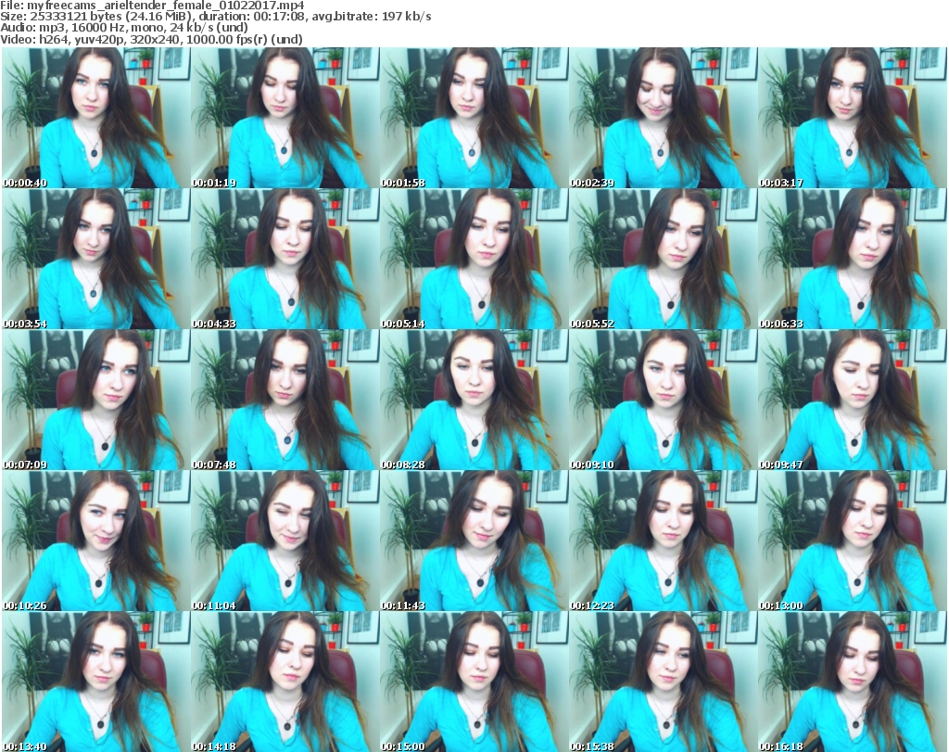The image size is (949, 752).
Task: Click the 00:15:38 video frame
Action: tap(664, 682)
